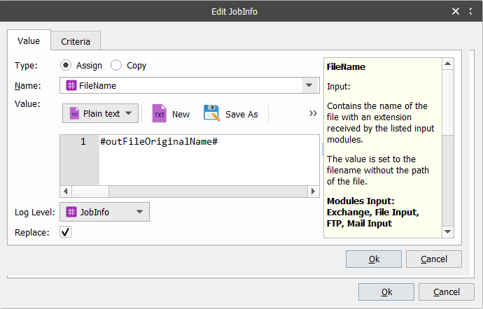Viewport: 483px width, 309px height.
Task: Click the New TXT file icon
Action: pos(160,113)
